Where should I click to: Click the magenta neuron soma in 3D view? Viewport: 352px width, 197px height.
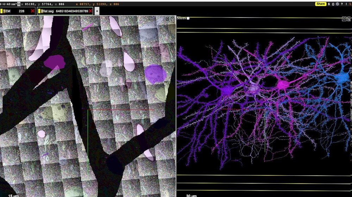pyautogui.click(x=283, y=84)
